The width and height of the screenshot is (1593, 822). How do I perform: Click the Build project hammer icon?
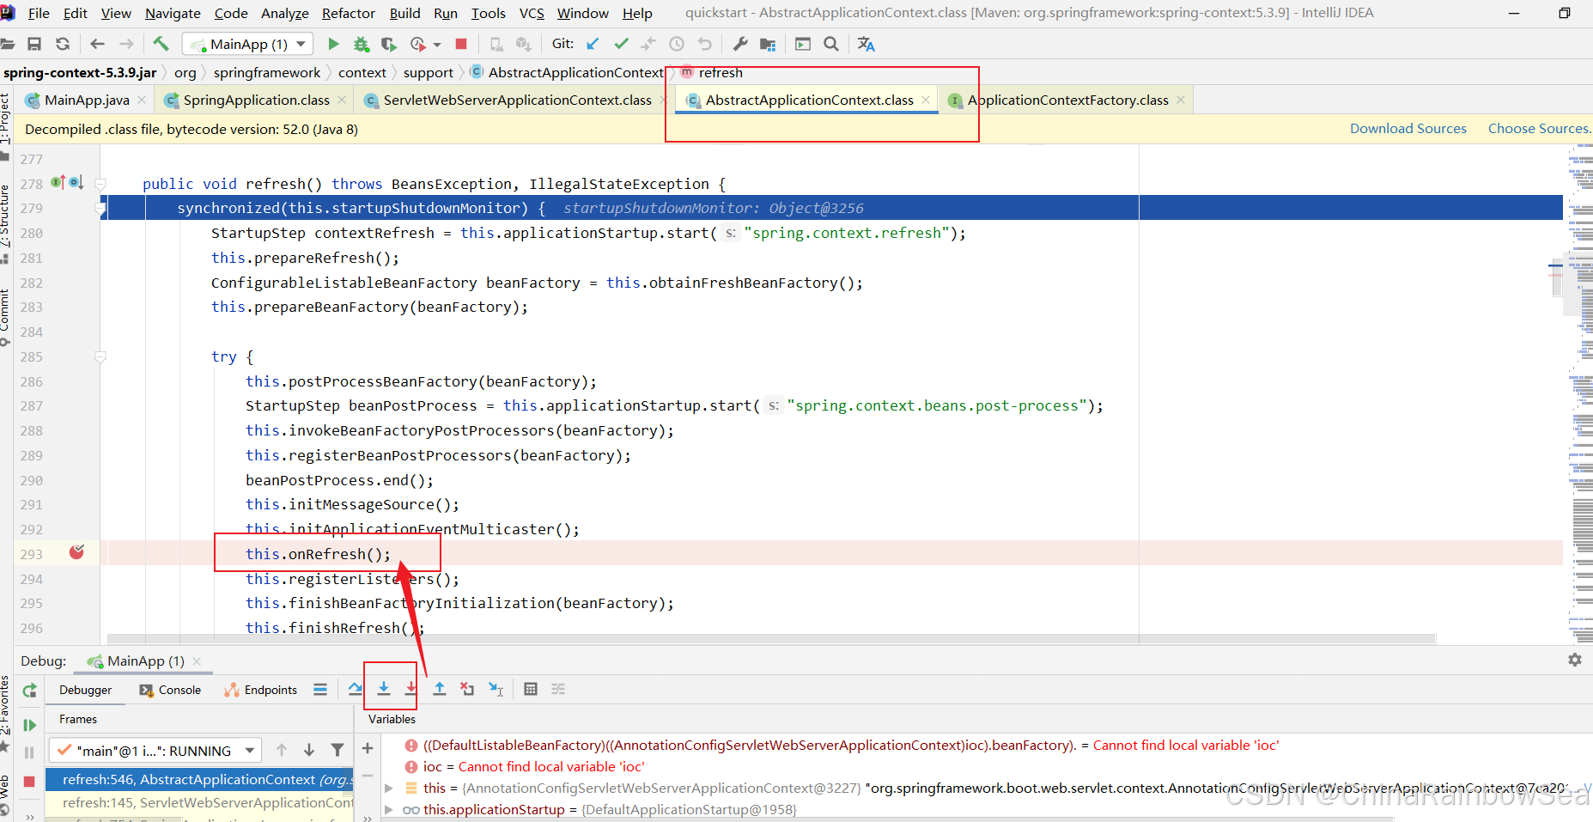(x=161, y=44)
